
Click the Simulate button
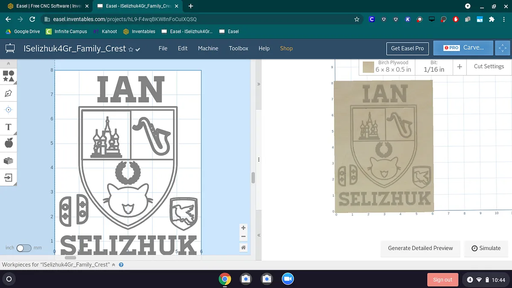click(486, 248)
